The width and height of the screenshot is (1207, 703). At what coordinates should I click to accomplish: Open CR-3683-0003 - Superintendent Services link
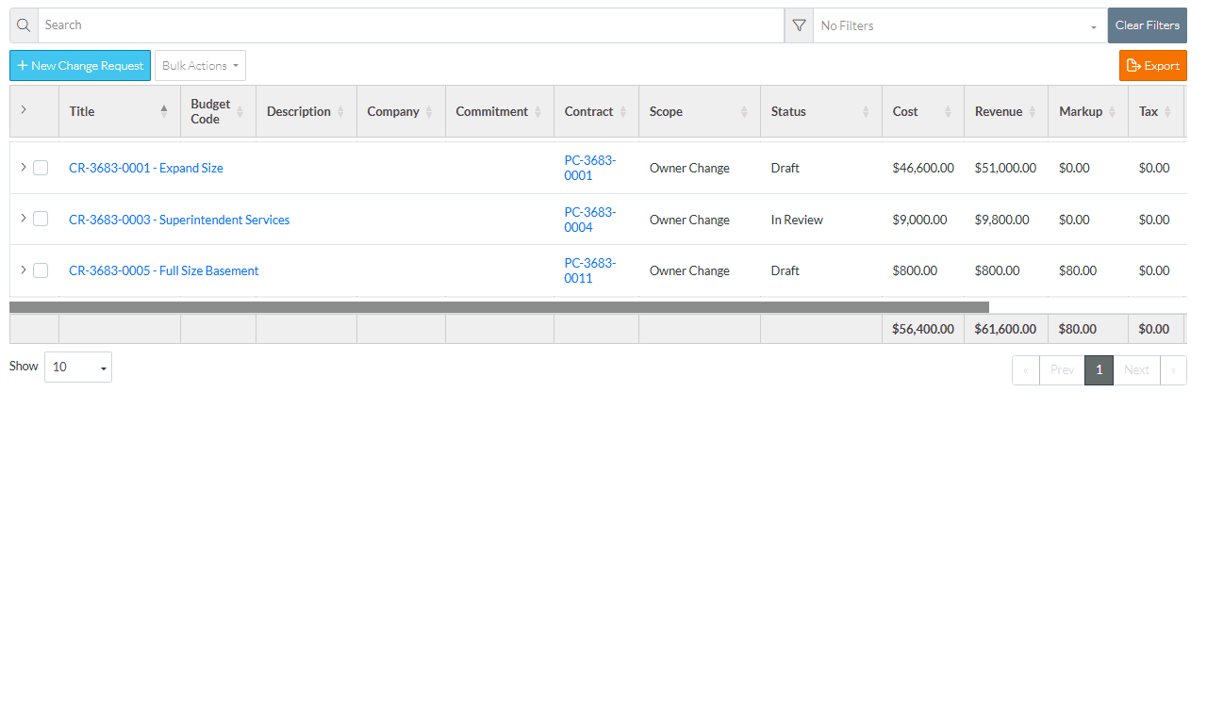[179, 220]
